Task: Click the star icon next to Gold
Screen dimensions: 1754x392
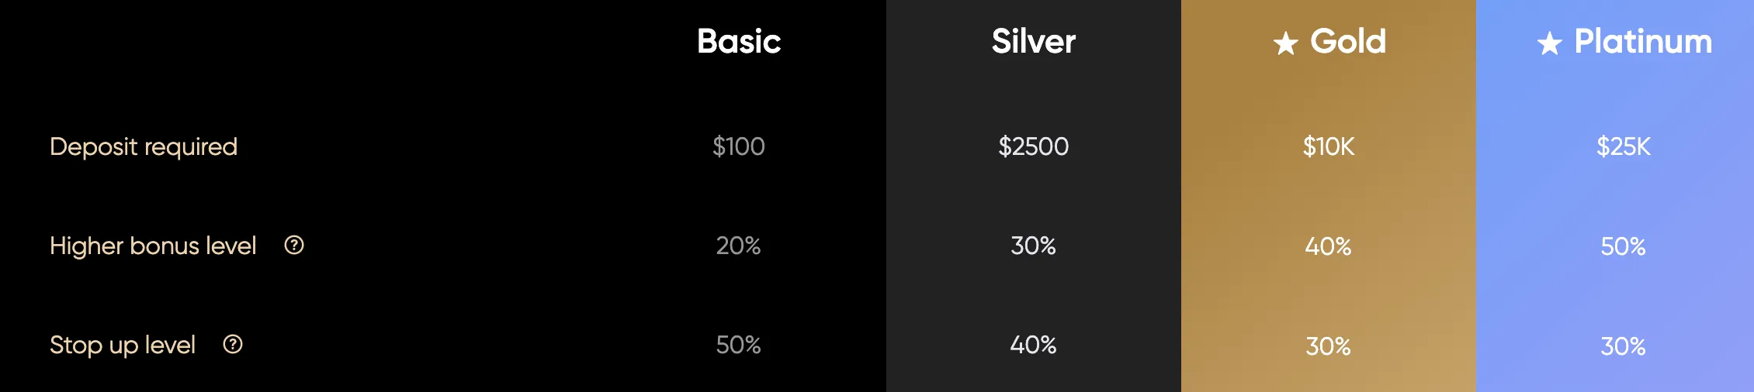Action: point(1286,43)
